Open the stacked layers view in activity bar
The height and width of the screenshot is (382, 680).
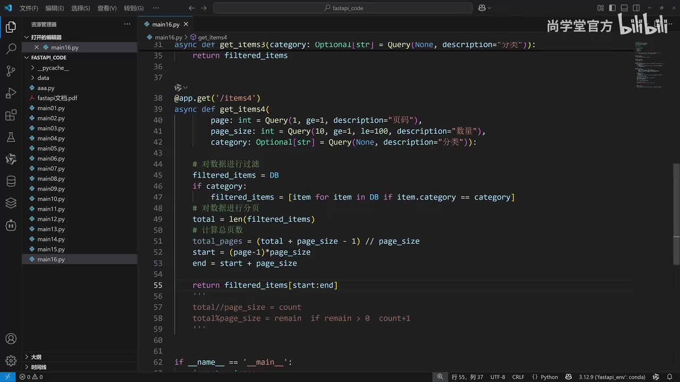point(11,203)
